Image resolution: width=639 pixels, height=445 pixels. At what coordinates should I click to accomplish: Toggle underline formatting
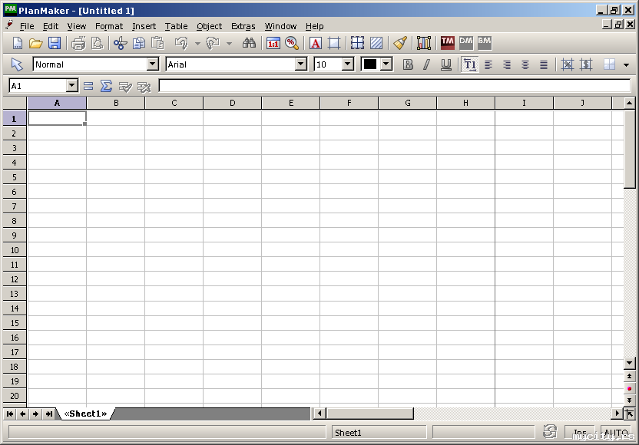click(446, 64)
